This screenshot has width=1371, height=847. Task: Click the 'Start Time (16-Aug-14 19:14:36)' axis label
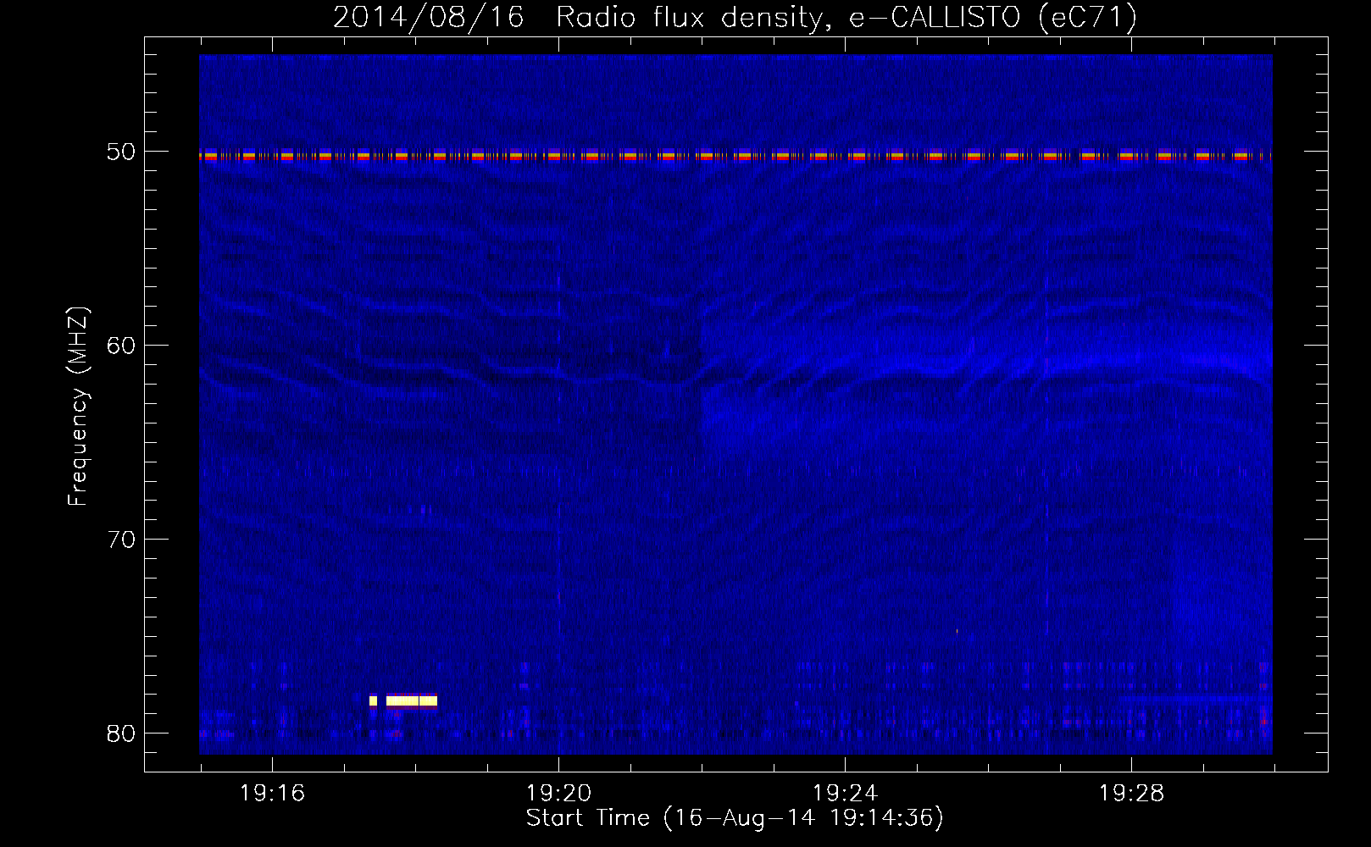[735, 818]
